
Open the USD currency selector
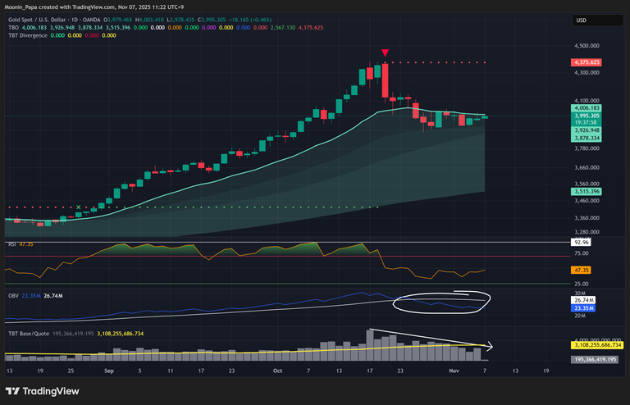pyautogui.click(x=581, y=20)
